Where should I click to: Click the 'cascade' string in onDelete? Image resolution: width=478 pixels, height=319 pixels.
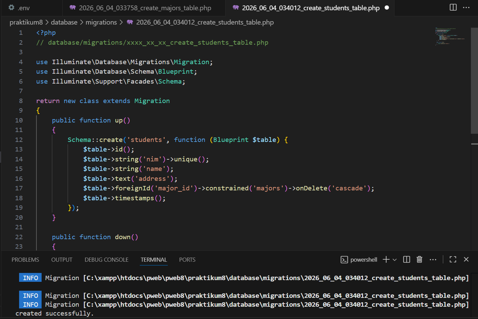click(349, 188)
